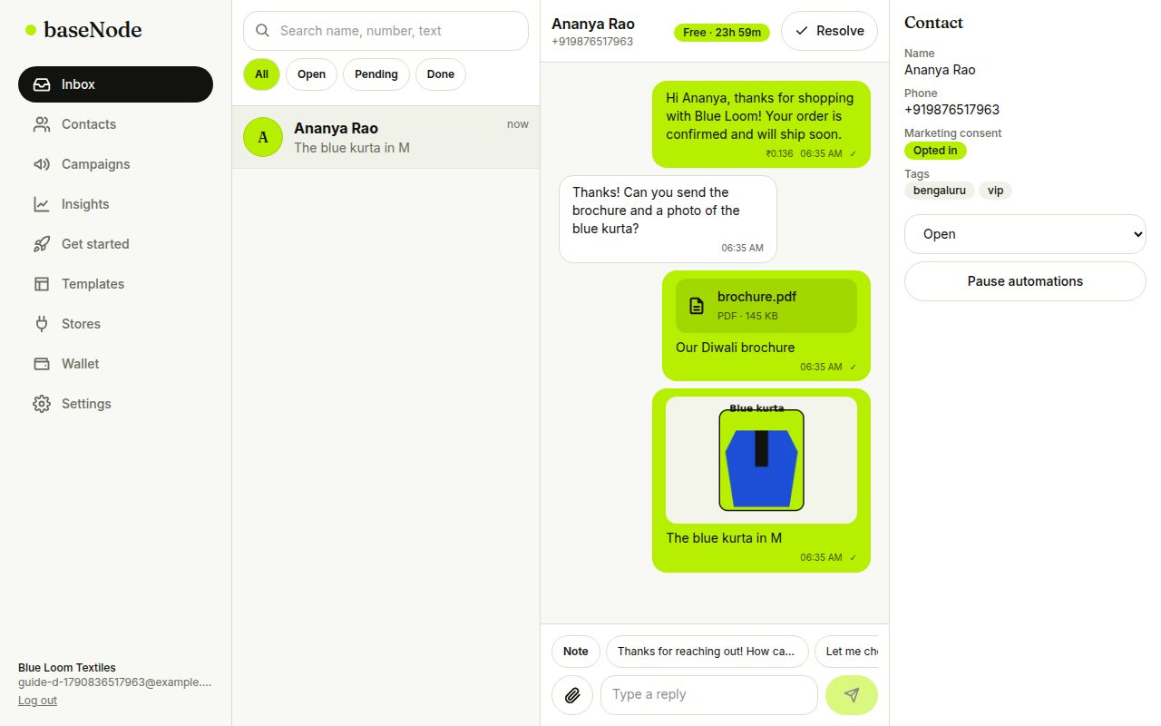The image size is (1161, 726).
Task: Click phone number +919876517963 in contact panel
Action: [951, 110]
